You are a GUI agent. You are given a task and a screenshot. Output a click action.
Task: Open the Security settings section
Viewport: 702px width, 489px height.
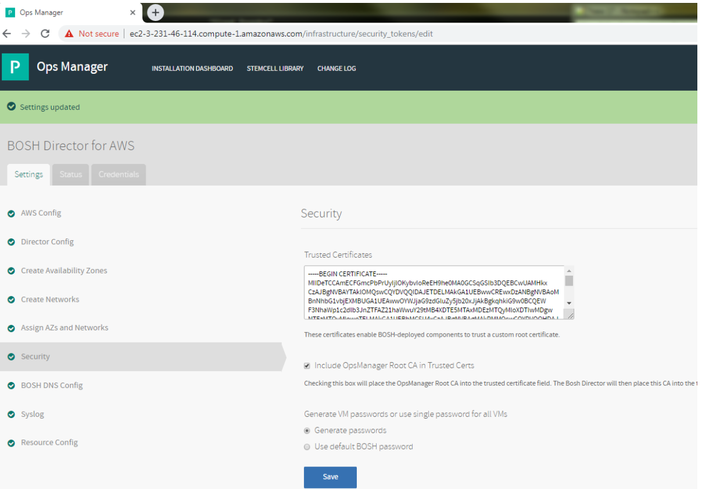point(35,357)
